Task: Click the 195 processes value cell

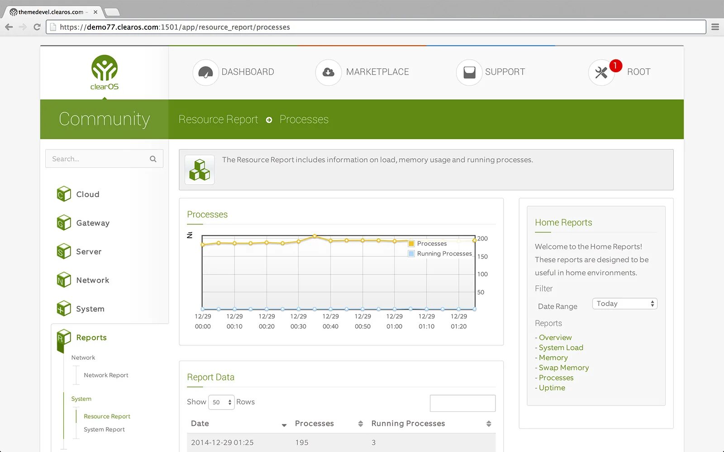Action: click(302, 443)
